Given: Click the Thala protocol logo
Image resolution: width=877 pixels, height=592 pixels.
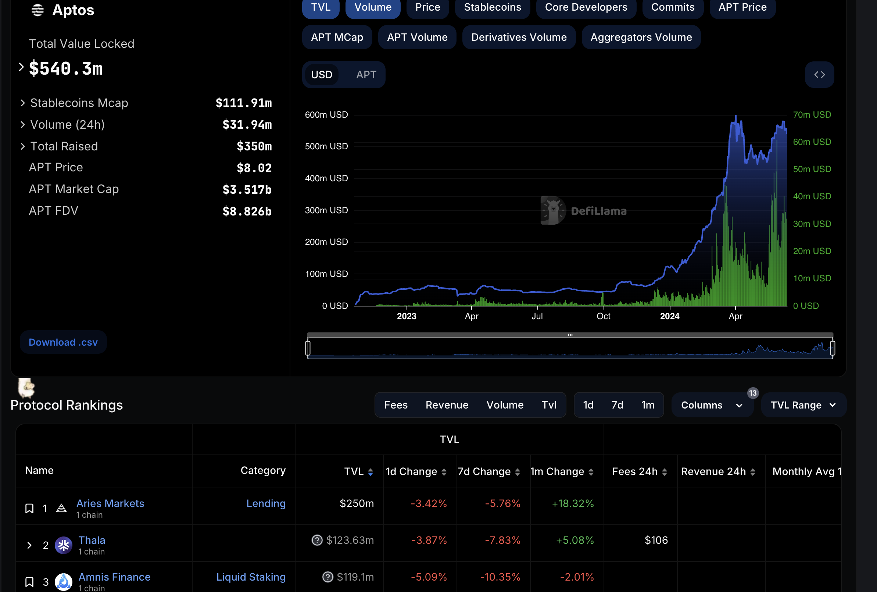Looking at the screenshot, I should (63, 545).
